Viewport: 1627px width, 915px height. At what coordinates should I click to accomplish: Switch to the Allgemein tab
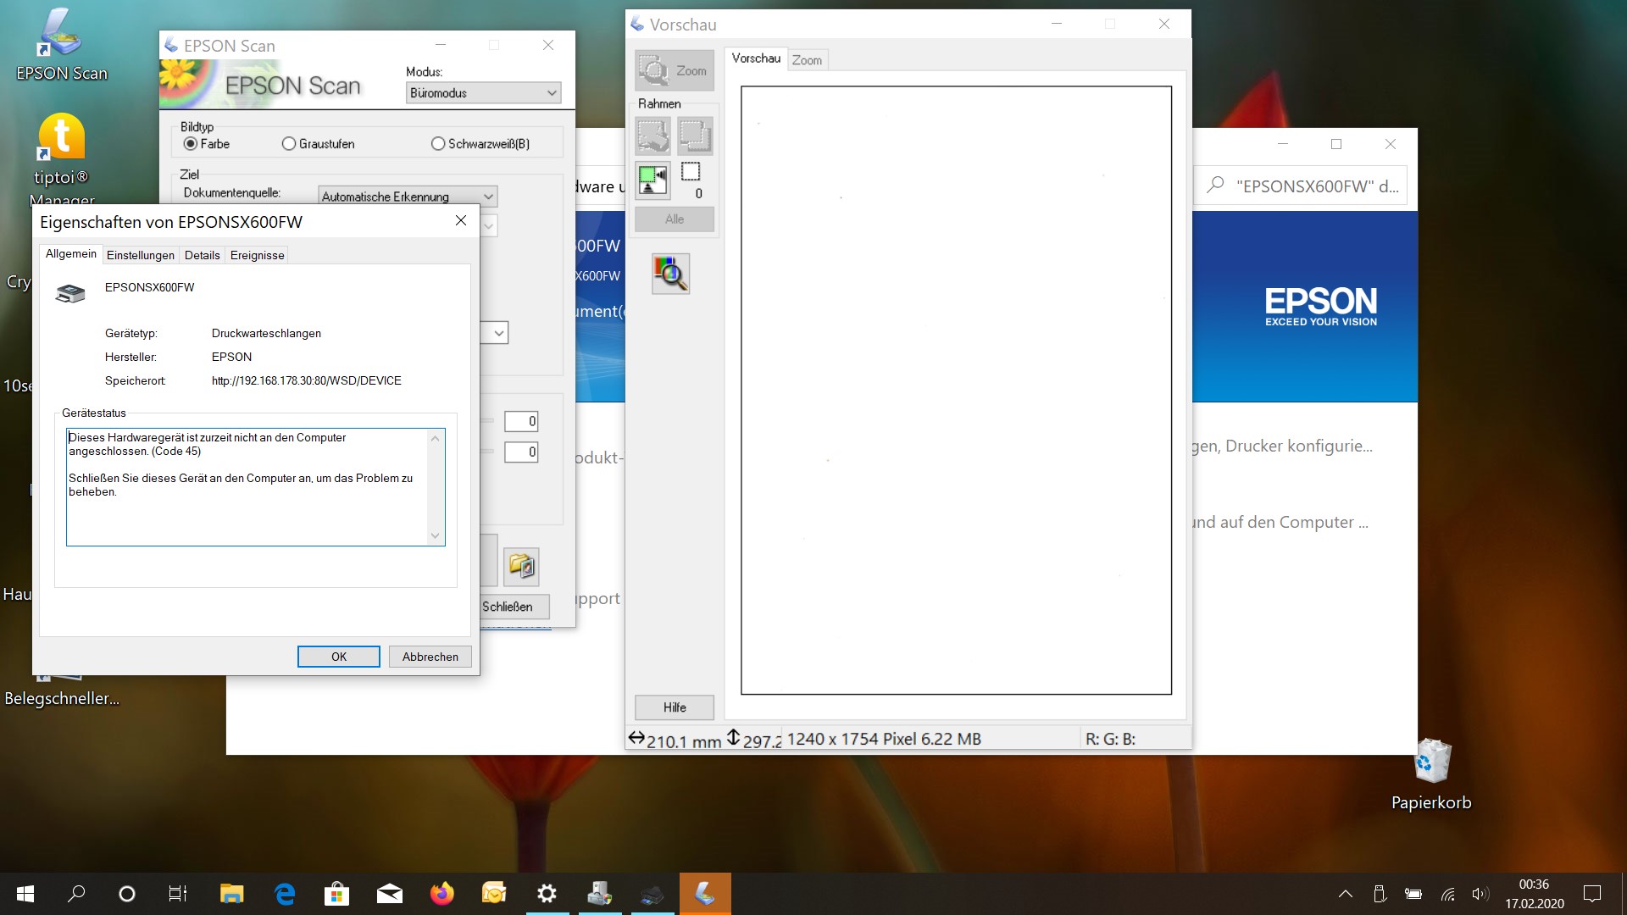point(71,254)
